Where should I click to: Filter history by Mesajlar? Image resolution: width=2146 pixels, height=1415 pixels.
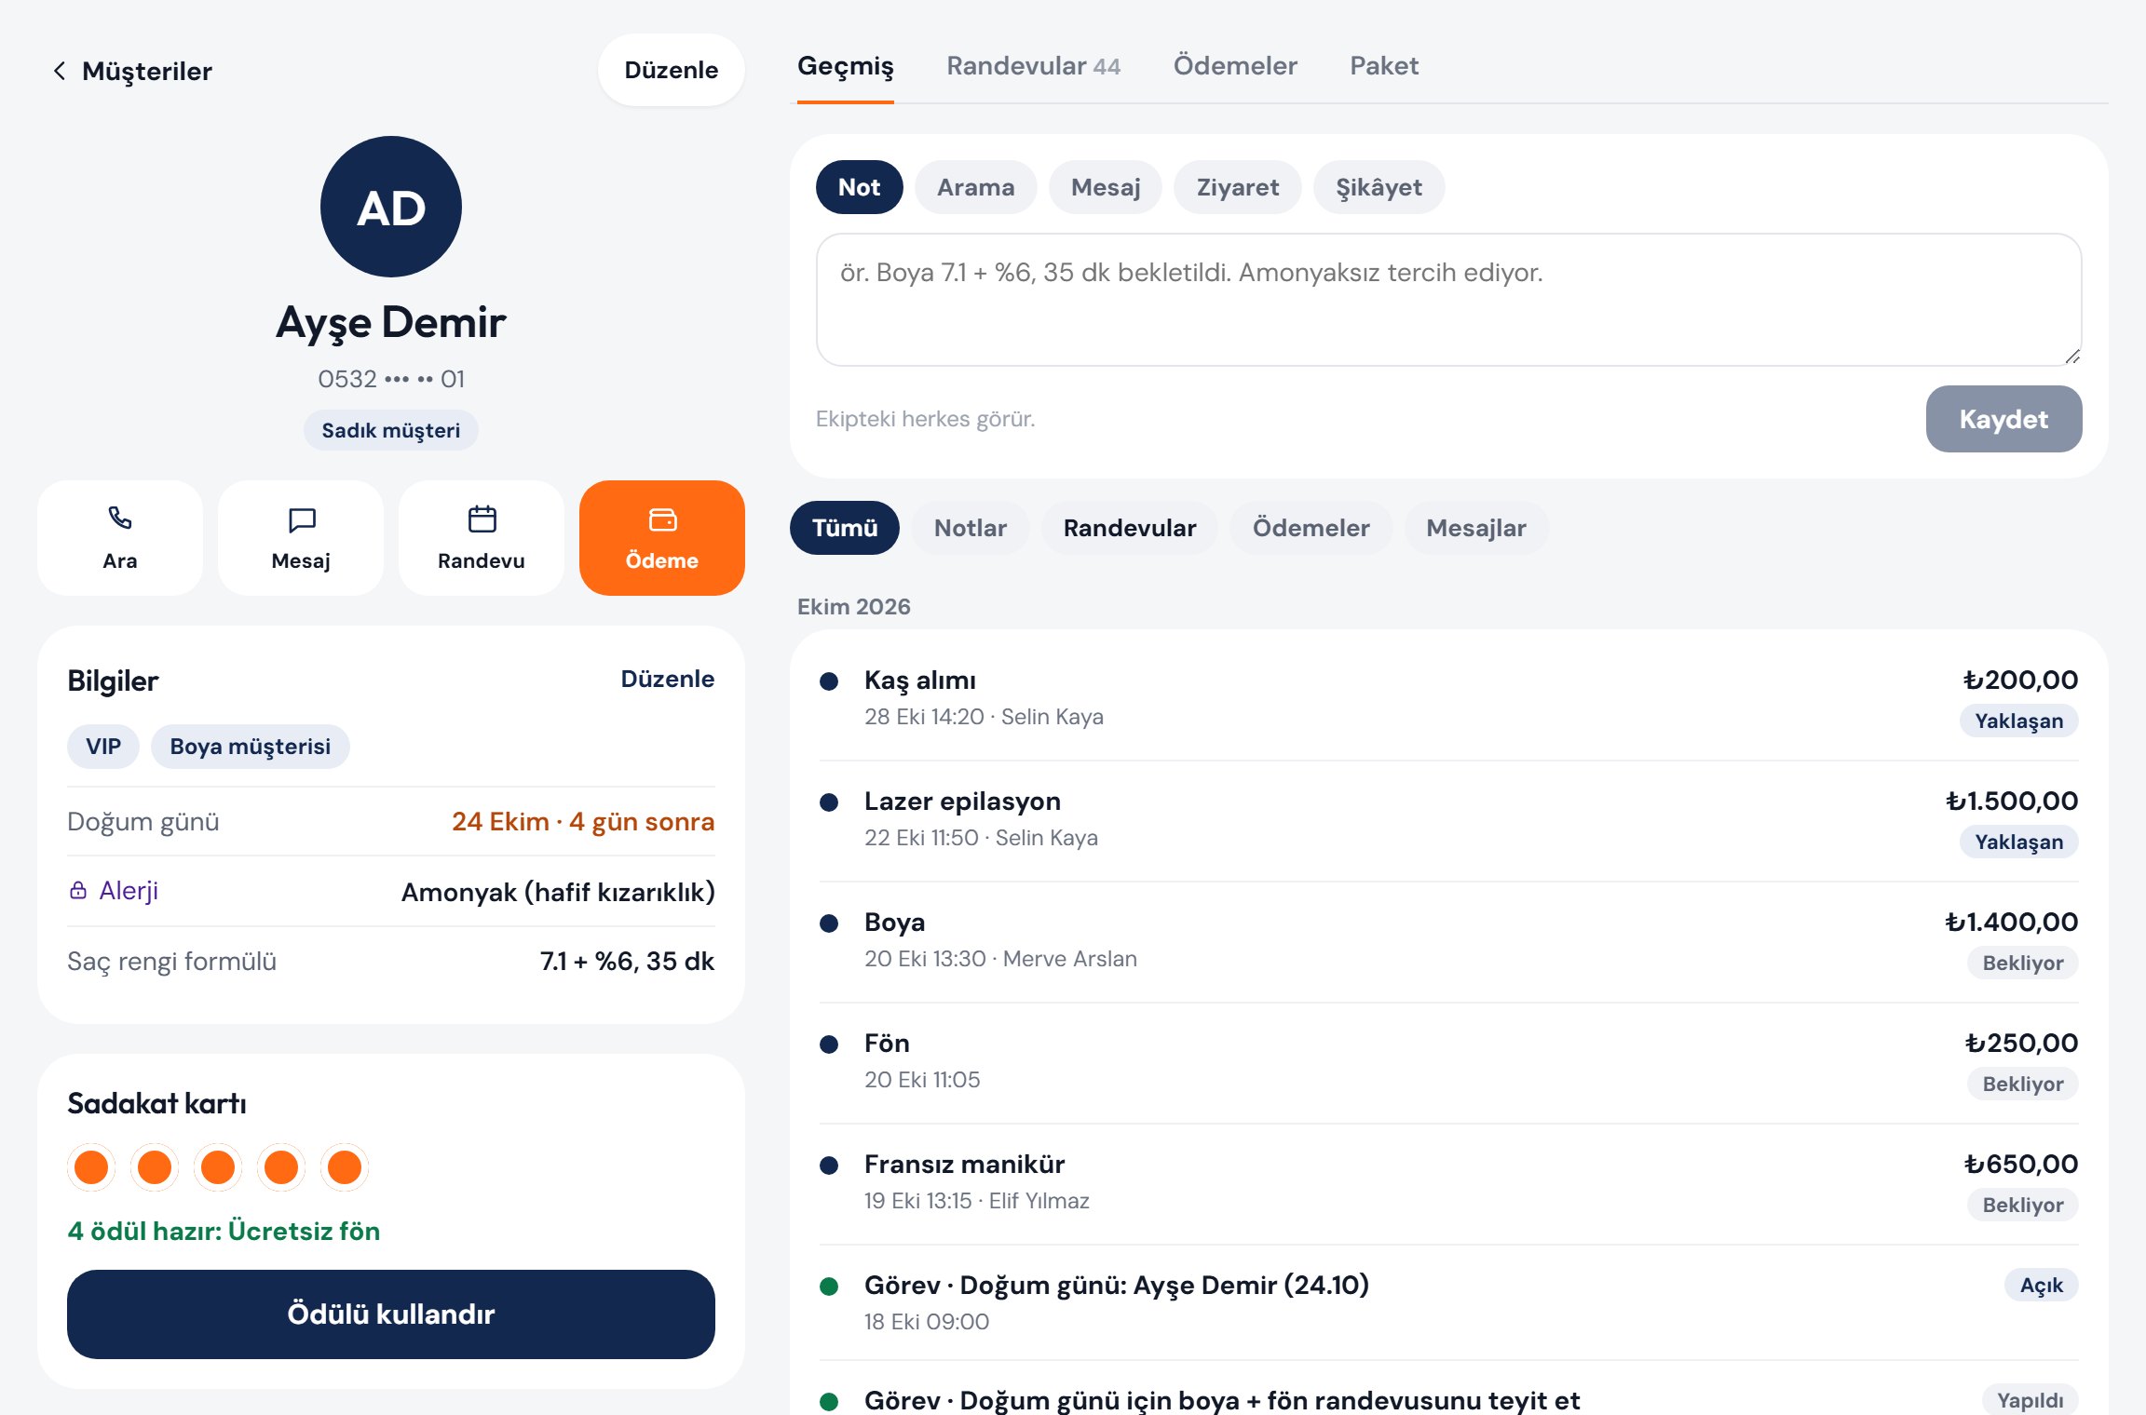(1476, 528)
